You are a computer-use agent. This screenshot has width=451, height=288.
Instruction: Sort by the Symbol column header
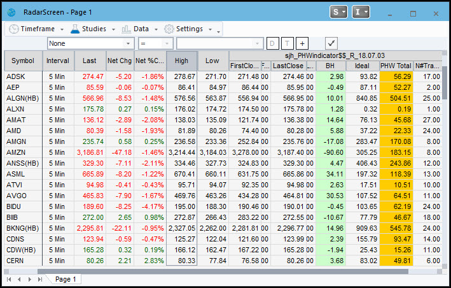coord(23,61)
